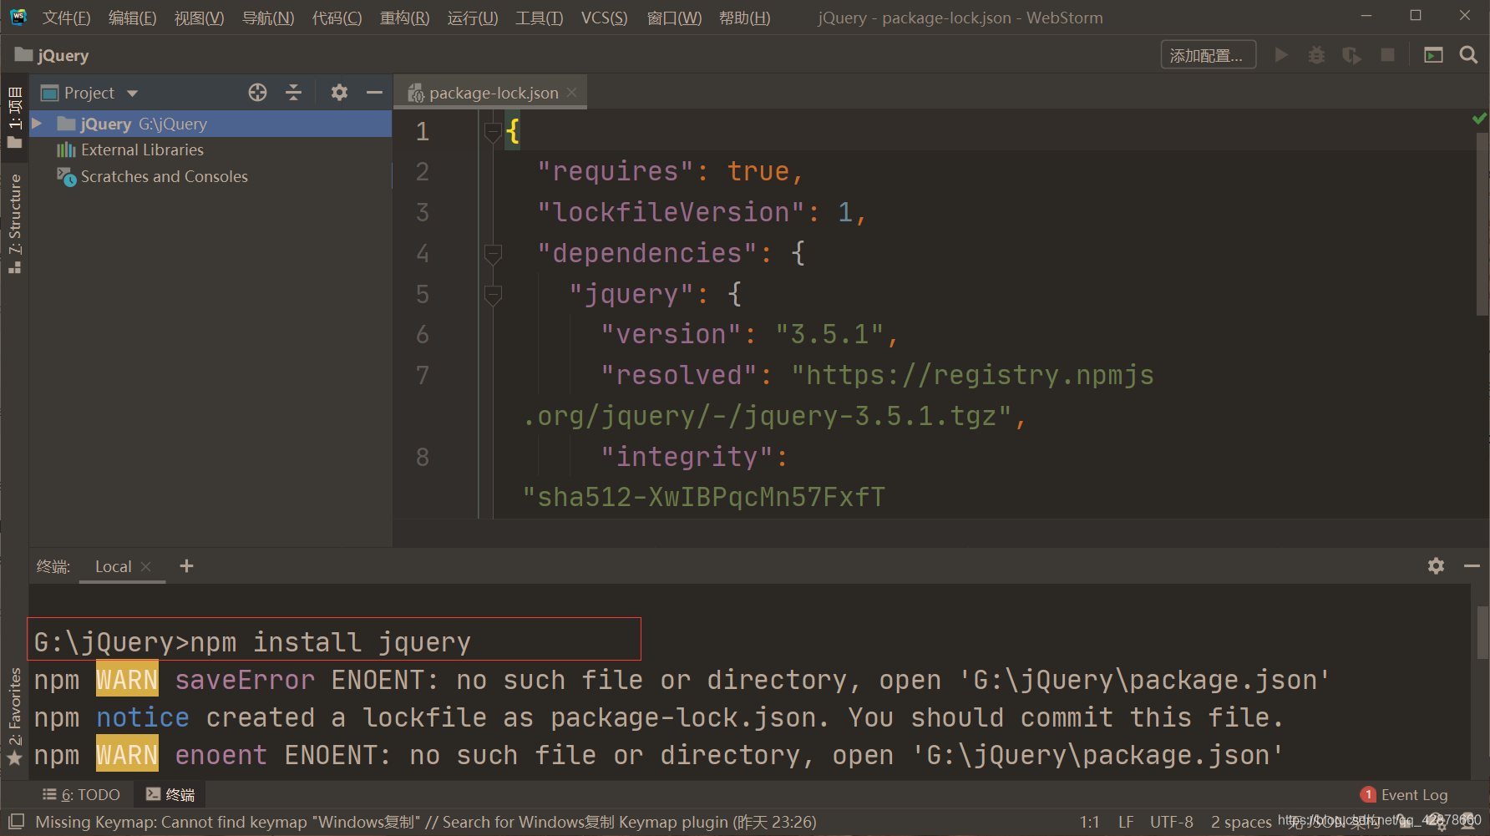The height and width of the screenshot is (836, 1490).
Task: Open the terminal window toolbar icon
Action: [x=1433, y=55]
